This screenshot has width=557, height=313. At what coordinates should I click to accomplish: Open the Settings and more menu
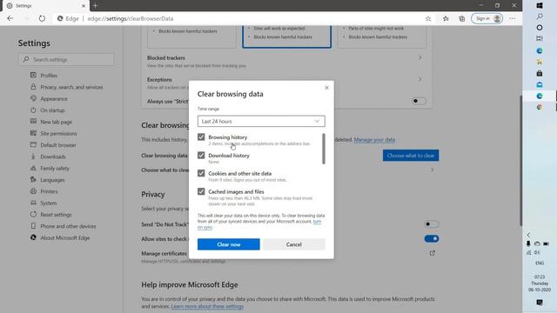coord(513,18)
